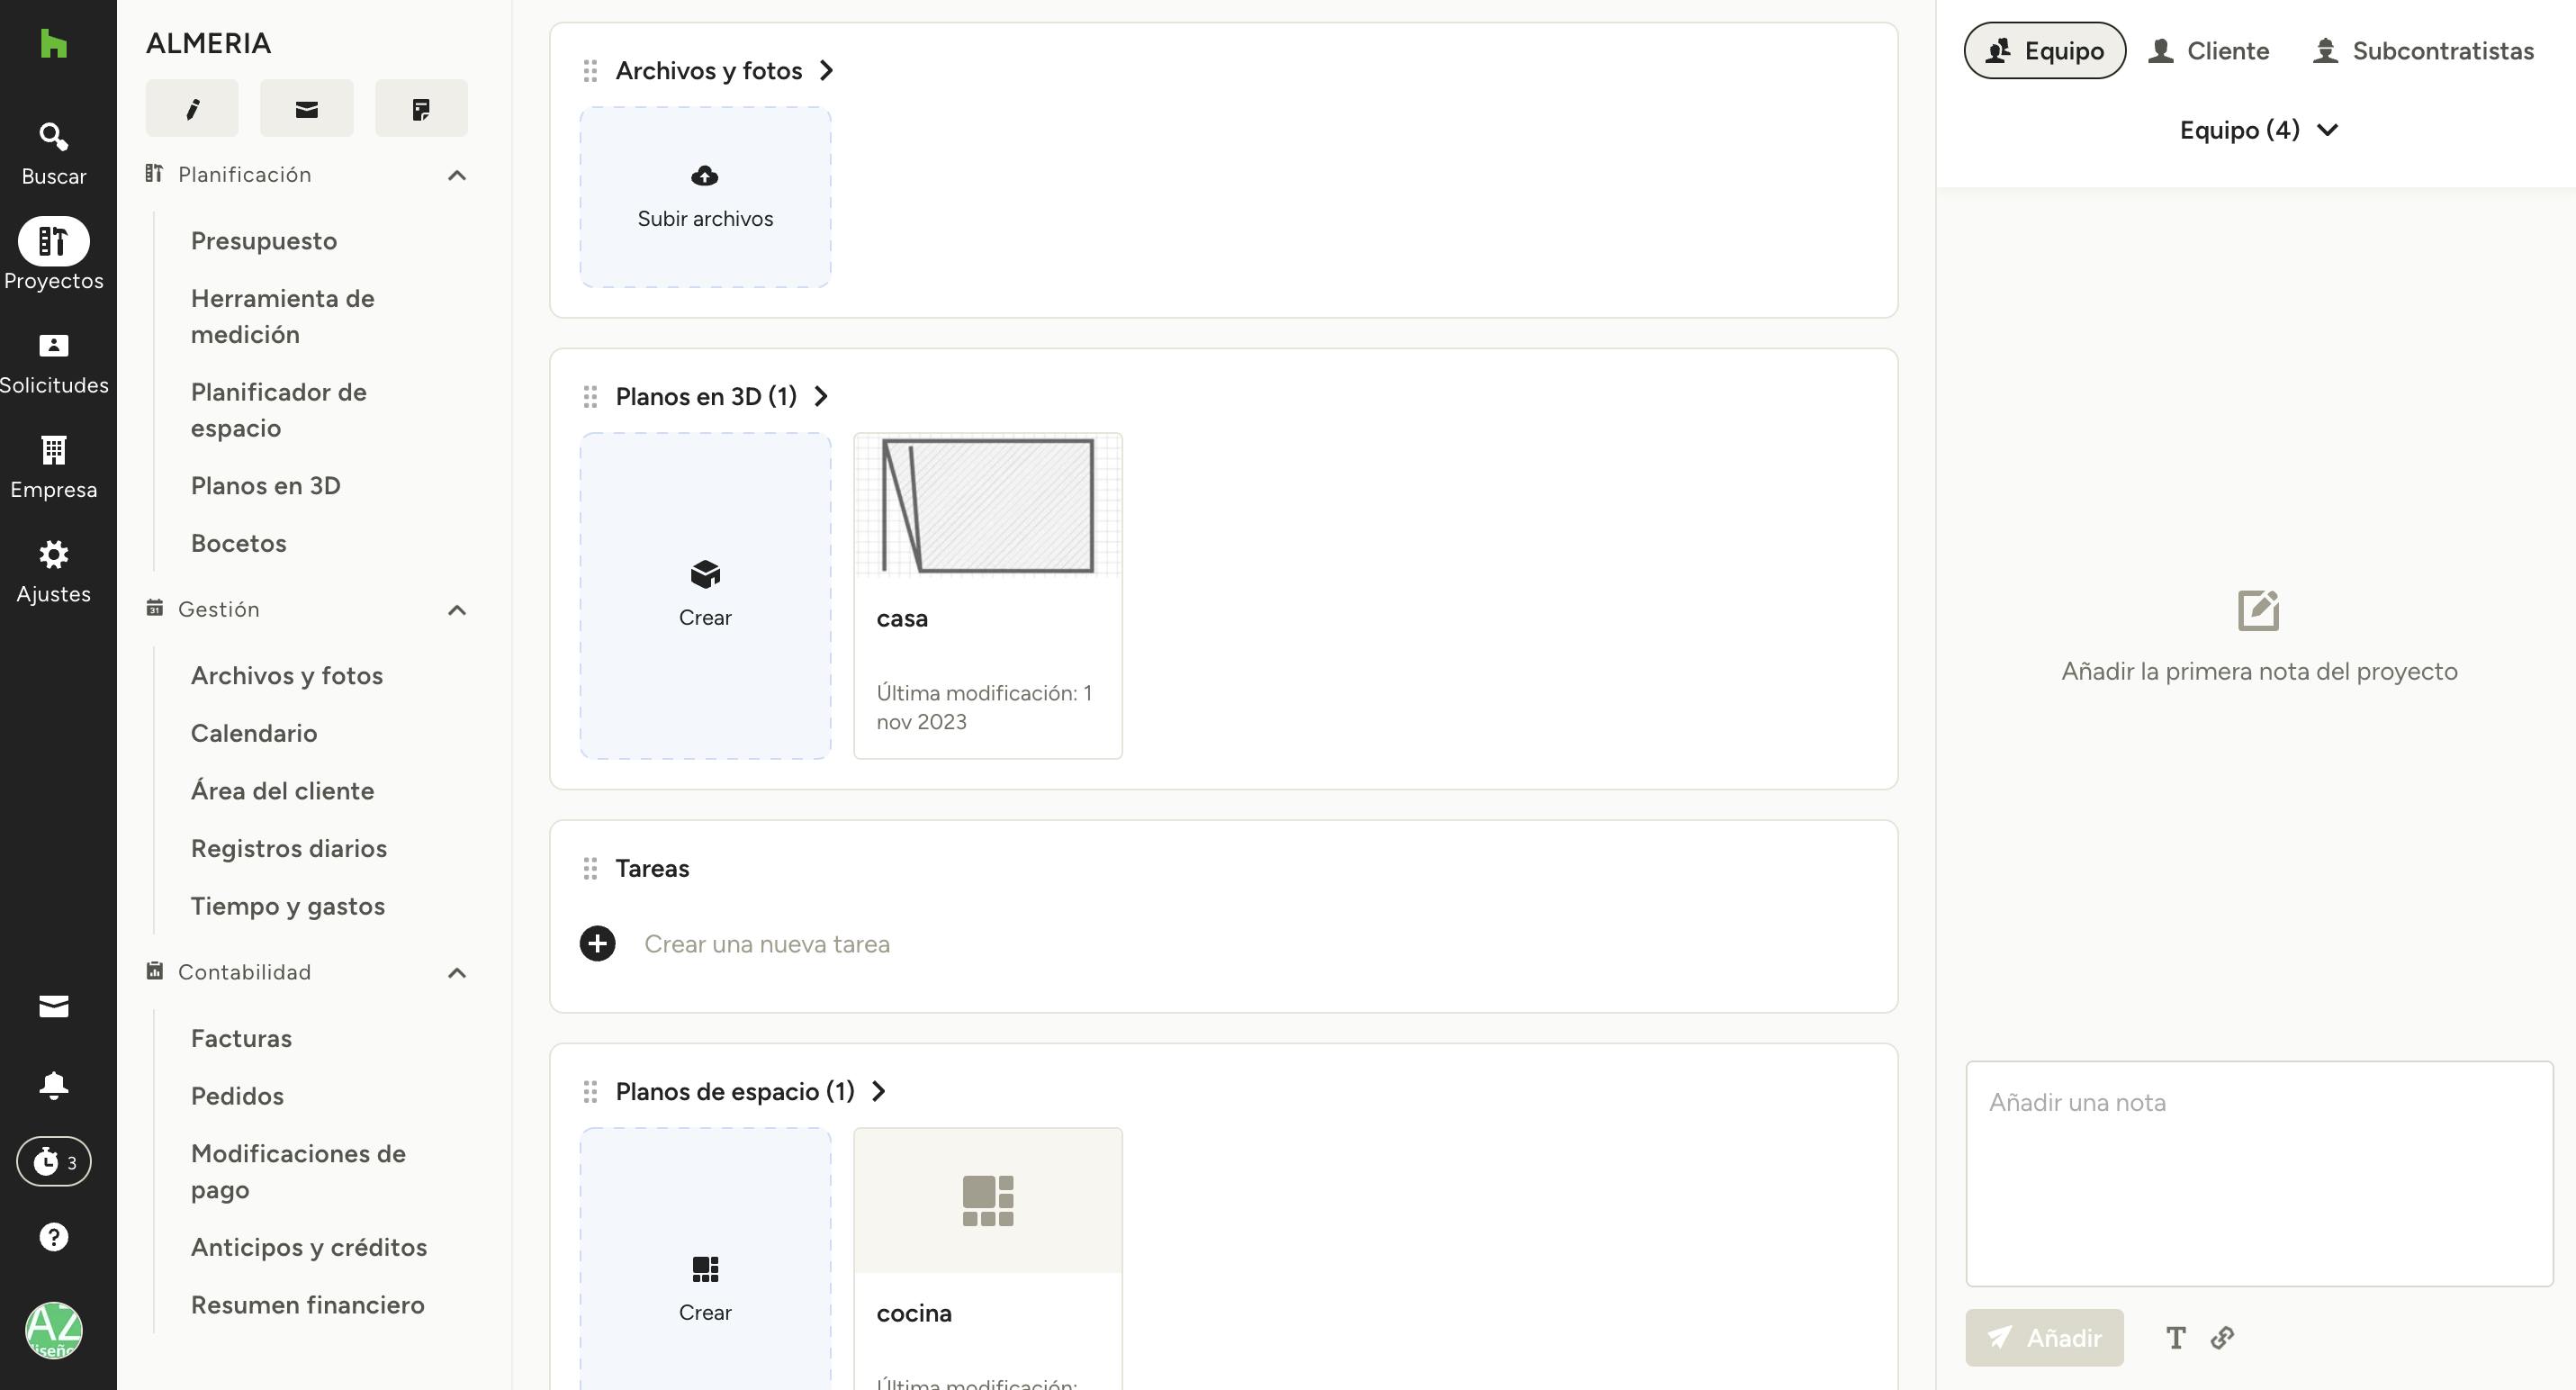Collapse the Gestión section
This screenshot has height=1390, width=2576.
[x=457, y=610]
